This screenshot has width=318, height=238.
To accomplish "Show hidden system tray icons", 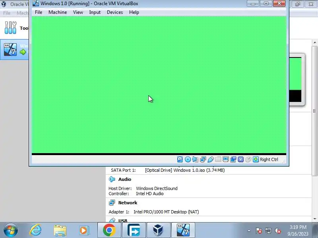I will [249, 230].
